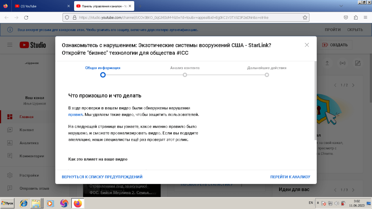Viewport: 372px width, 209px height.
Task: Open Firefox application menu
Action: click(365, 17)
